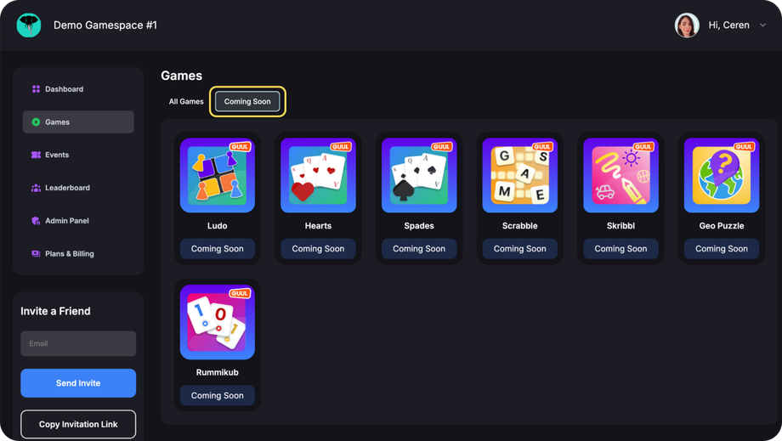
Task: Open the Skribbl game thumbnail
Action: coord(620,175)
